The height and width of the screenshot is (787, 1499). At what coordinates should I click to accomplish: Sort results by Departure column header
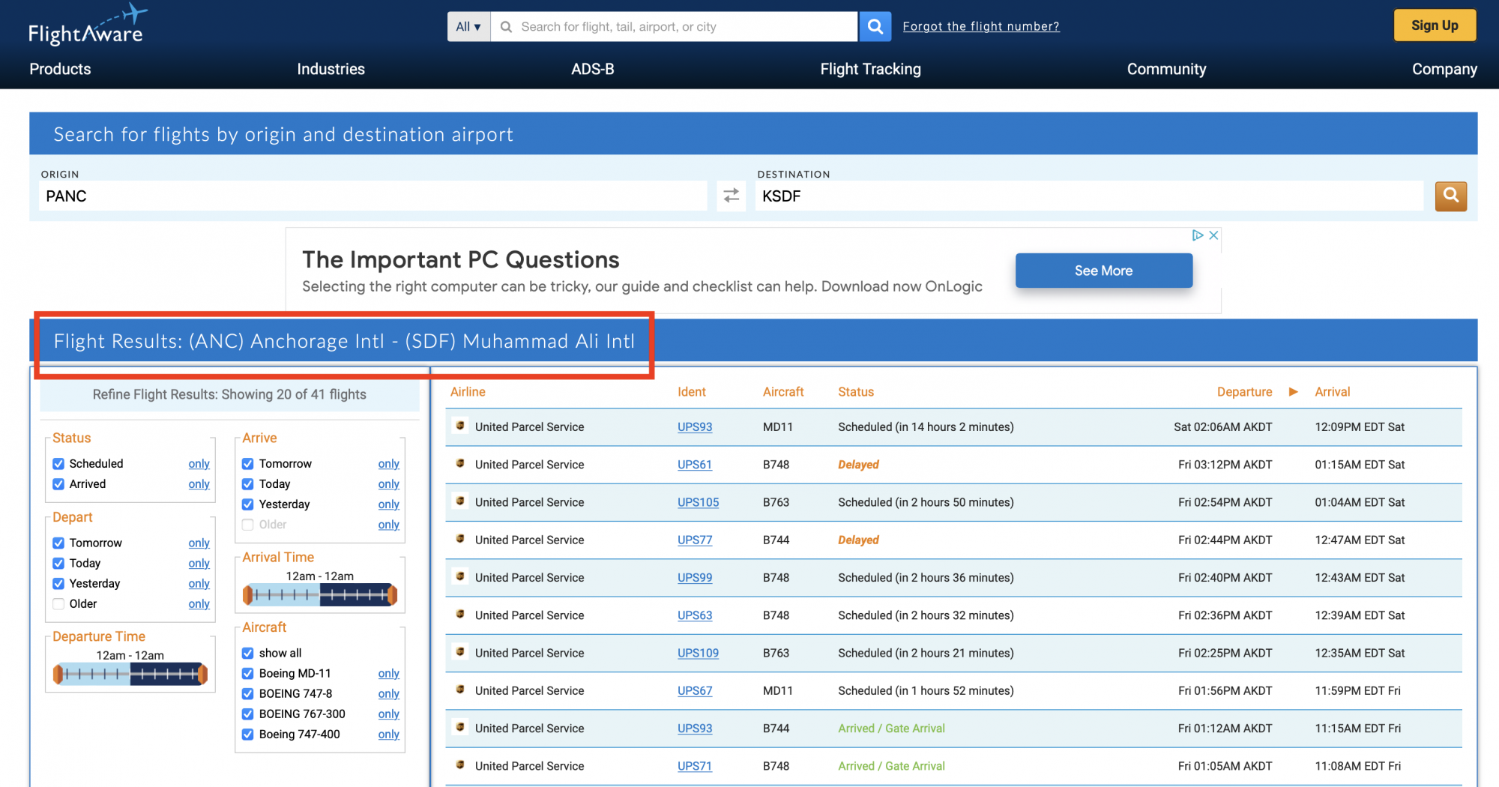(x=1244, y=392)
